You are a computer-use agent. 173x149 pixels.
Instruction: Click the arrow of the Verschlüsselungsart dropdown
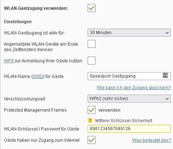click(167, 99)
